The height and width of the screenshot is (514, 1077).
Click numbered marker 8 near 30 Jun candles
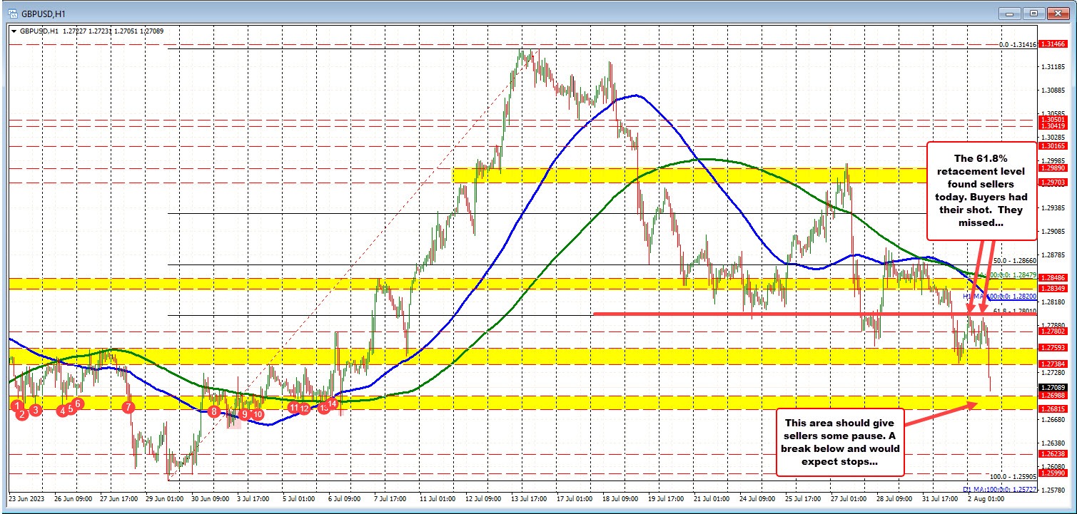pyautogui.click(x=213, y=412)
